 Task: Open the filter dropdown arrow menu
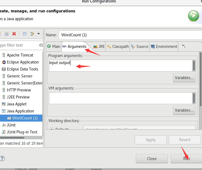pos(39,34)
